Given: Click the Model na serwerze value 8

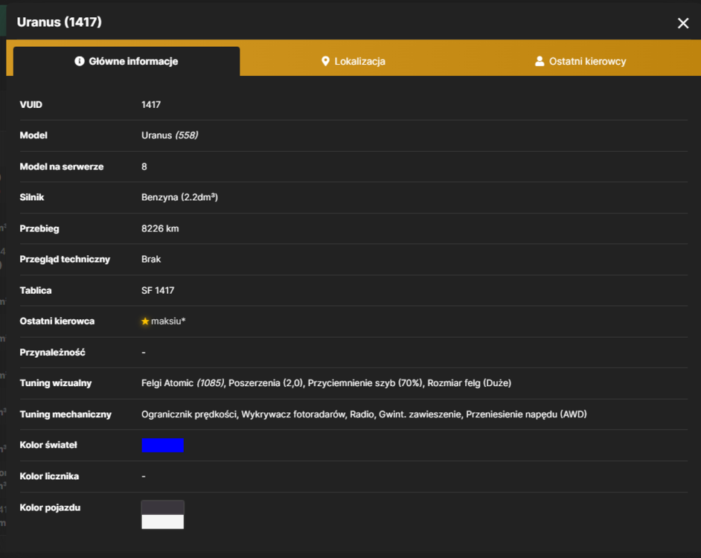Looking at the screenshot, I should (x=144, y=167).
